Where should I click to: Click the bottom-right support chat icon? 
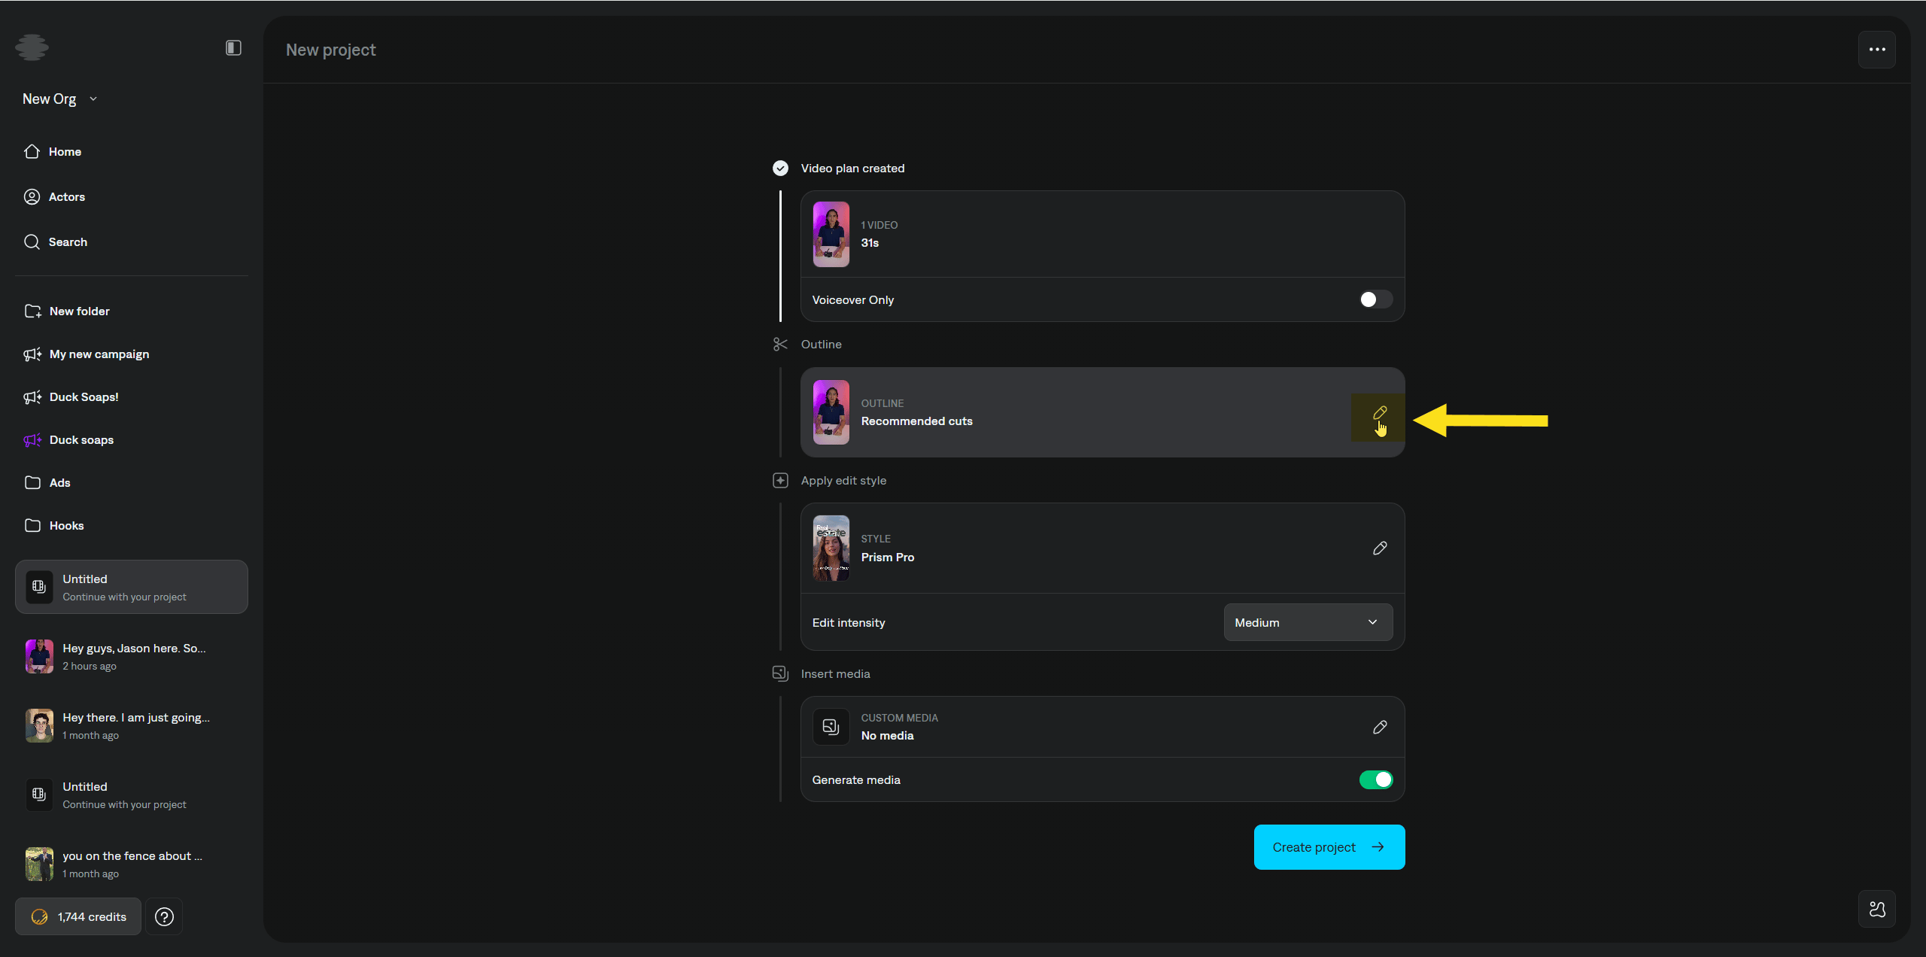(1877, 910)
